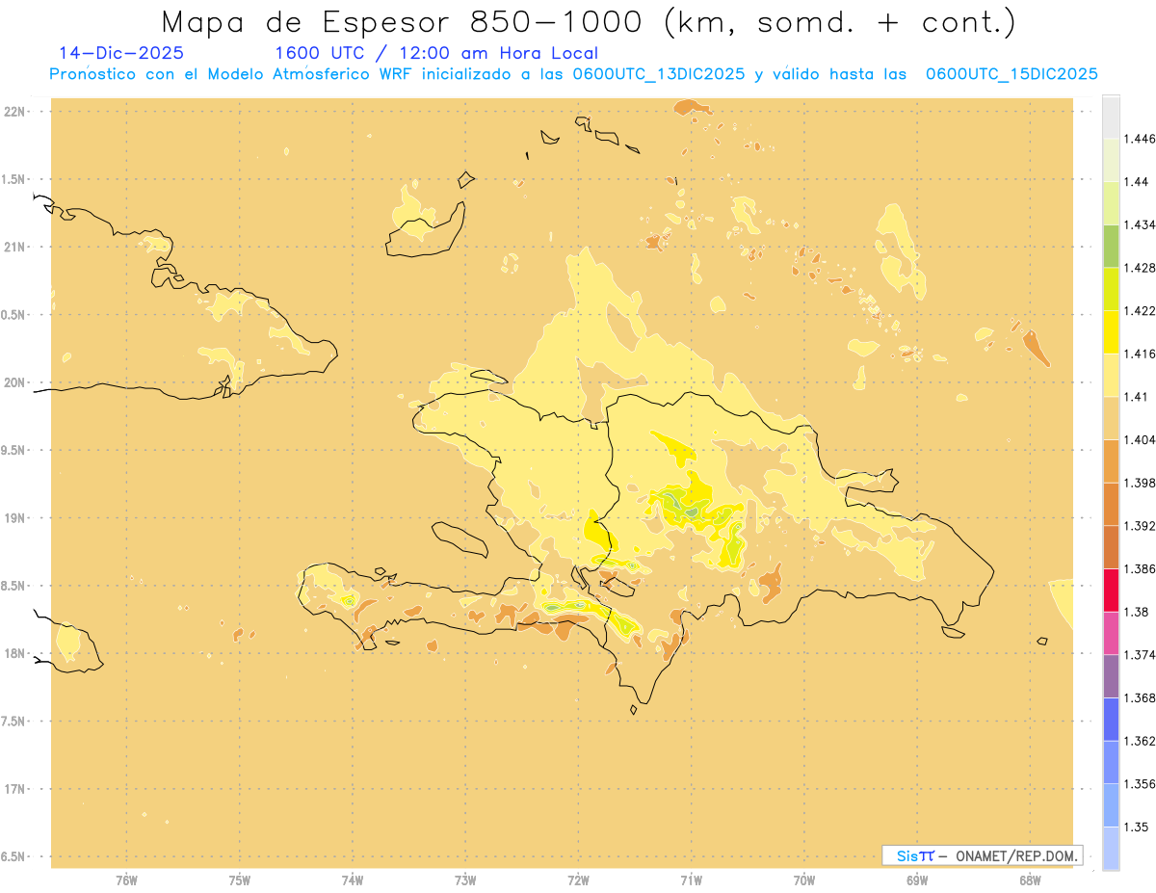Click the '22N' latitude label
Screen dimensions: 1156x893
pos(16,112)
